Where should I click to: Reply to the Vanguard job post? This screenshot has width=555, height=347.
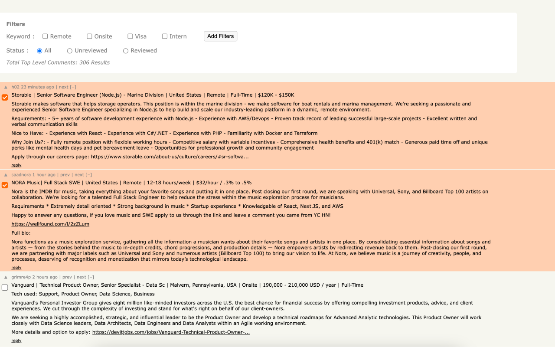tap(16, 340)
